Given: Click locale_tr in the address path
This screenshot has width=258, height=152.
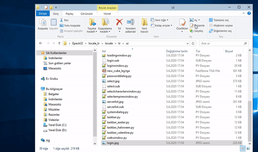Looking at the screenshot, I should coord(94,43).
